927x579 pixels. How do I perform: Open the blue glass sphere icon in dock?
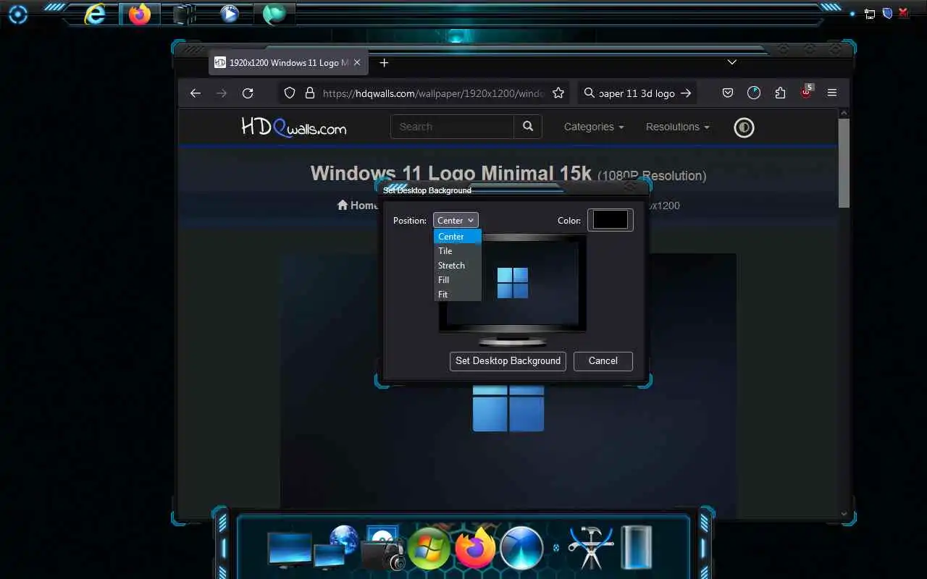click(x=521, y=548)
